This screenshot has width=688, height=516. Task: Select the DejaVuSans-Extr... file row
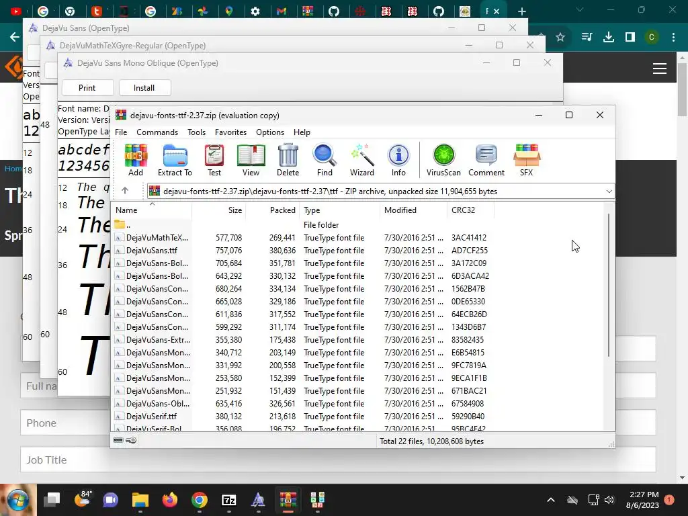pyautogui.click(x=303, y=339)
